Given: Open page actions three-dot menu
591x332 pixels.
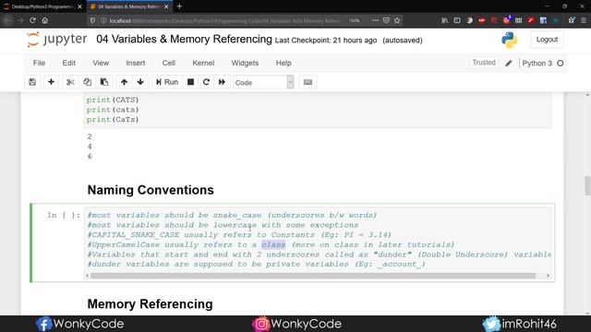Looking at the screenshot, I should click(x=375, y=20).
